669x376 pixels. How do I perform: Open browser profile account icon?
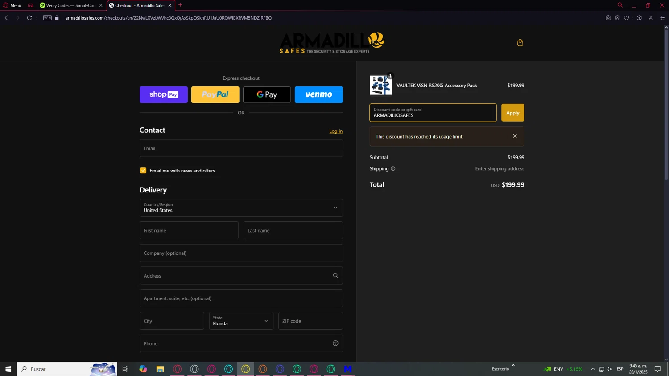coord(651,18)
